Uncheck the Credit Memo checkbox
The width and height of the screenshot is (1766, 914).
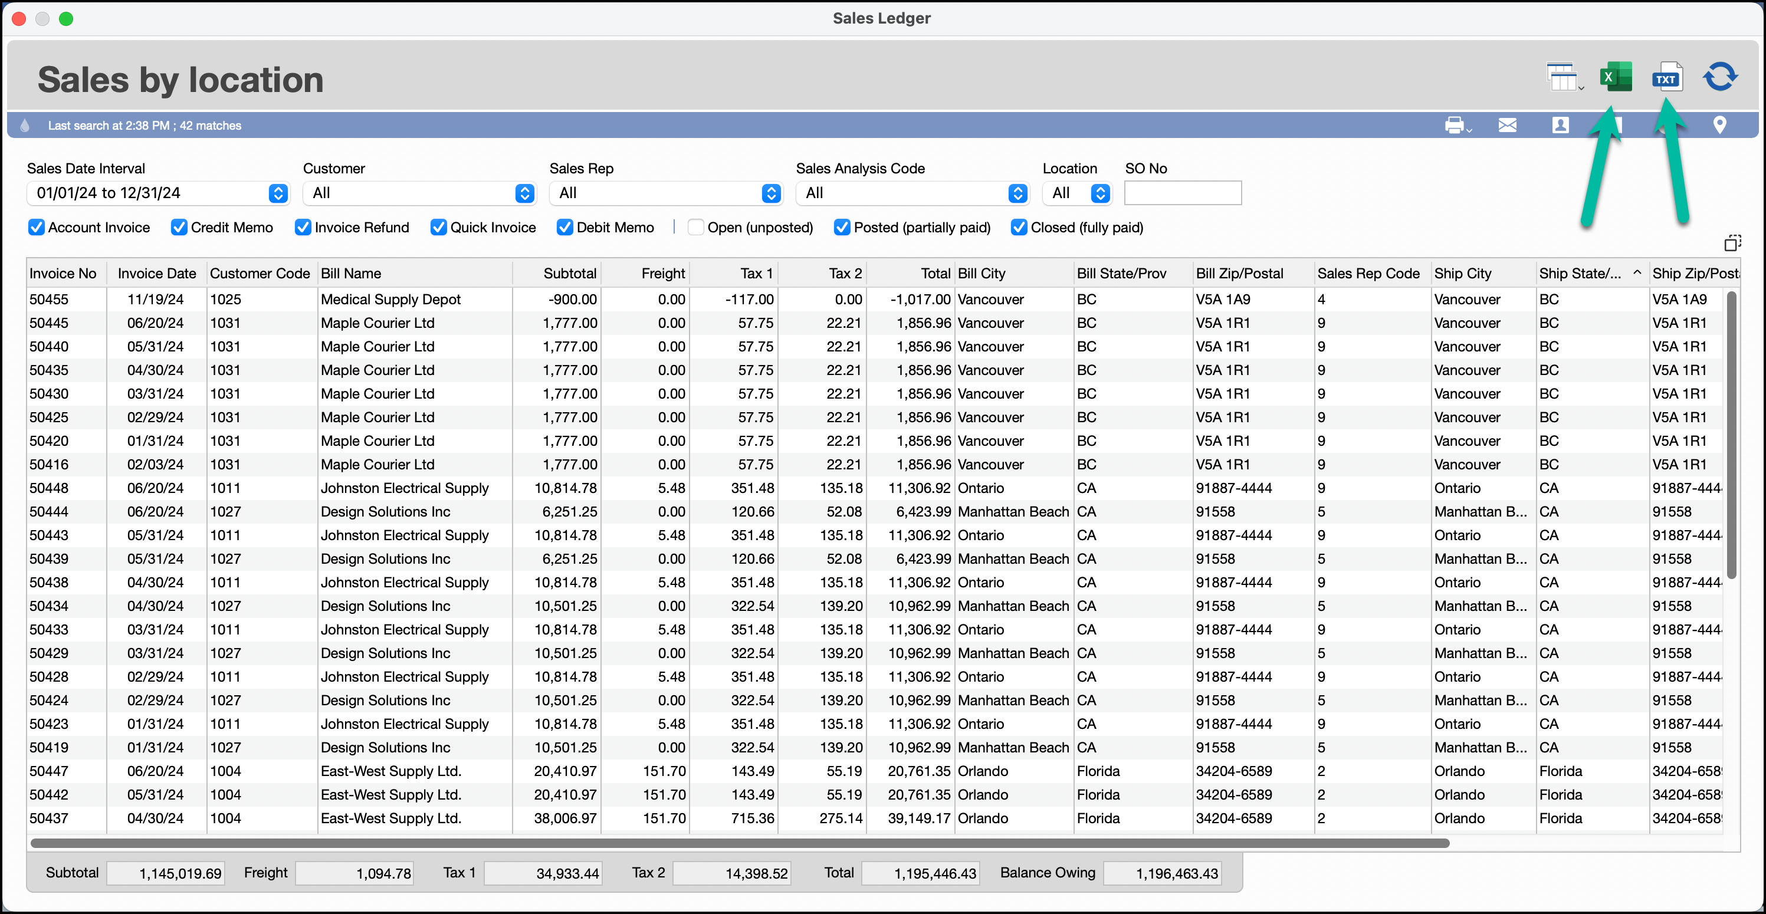tap(179, 228)
